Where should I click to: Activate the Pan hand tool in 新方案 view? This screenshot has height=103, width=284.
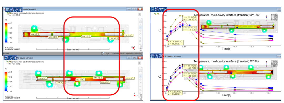pyautogui.click(x=140, y=83)
